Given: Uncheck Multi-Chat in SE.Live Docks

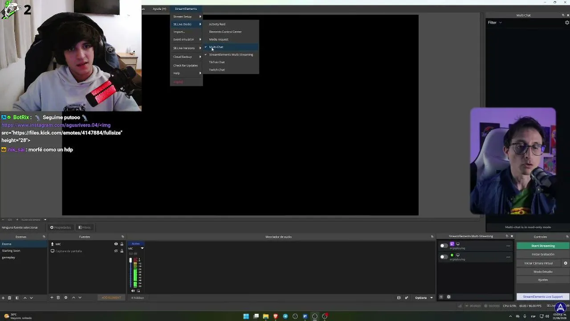Looking at the screenshot, I should [x=231, y=47].
